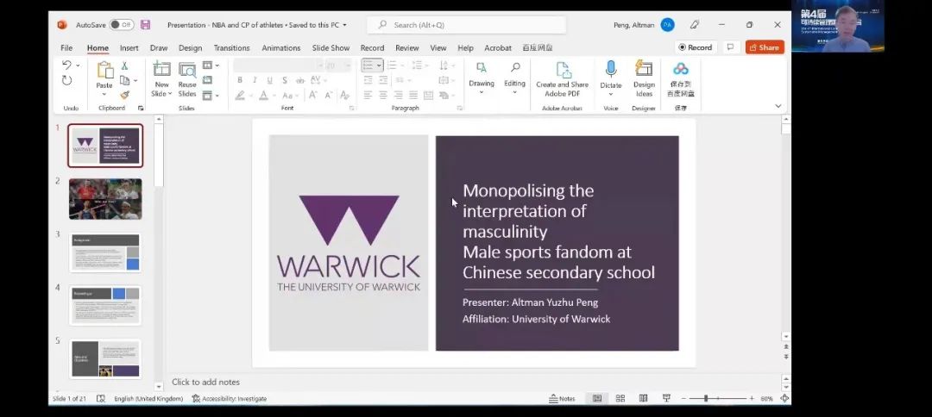Click the Peng Altman account avatar
Image resolution: width=932 pixels, height=417 pixels.
click(x=667, y=25)
